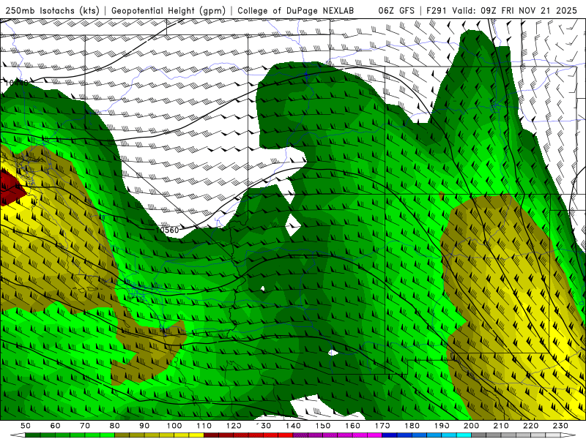Click the 160 value on the legend scale
Screen dimensions: 586x439
(x=352, y=426)
